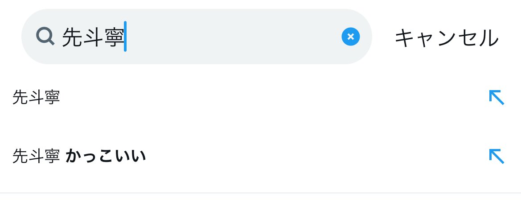
Task: Click the 先 character in the search bar
Action: point(72,37)
